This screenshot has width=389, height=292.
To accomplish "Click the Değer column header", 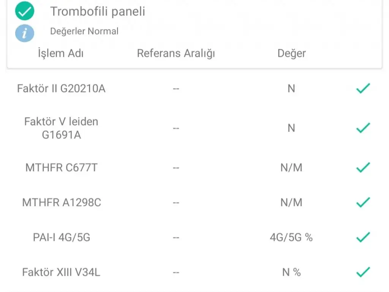I will (x=291, y=53).
